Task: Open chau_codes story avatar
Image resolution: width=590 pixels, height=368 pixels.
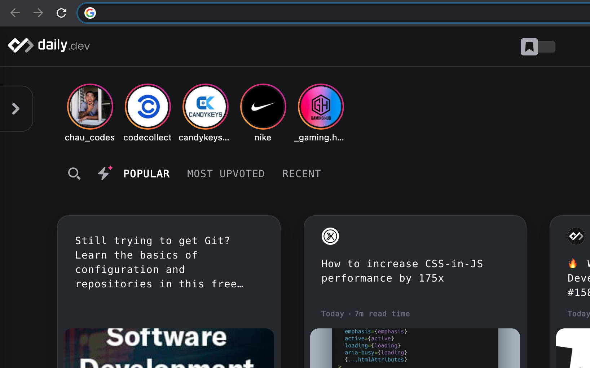Action: (90, 107)
